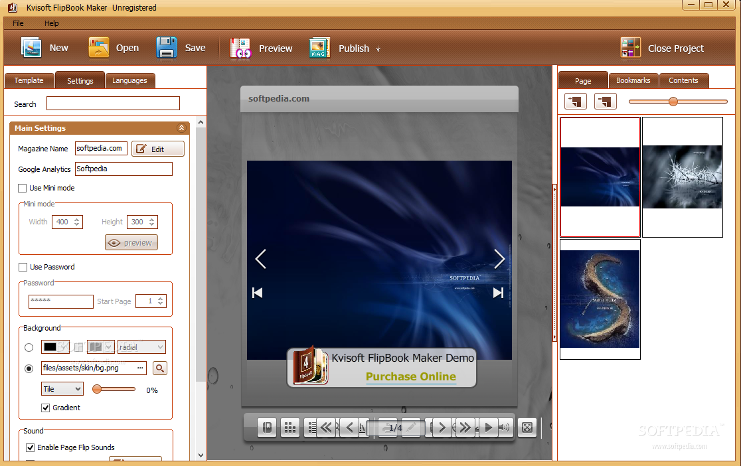Open the Tile dropdown

click(62, 389)
